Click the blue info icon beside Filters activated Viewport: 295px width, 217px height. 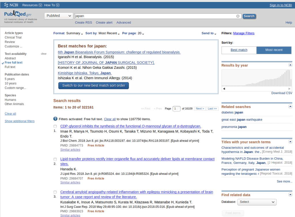click(x=55, y=119)
